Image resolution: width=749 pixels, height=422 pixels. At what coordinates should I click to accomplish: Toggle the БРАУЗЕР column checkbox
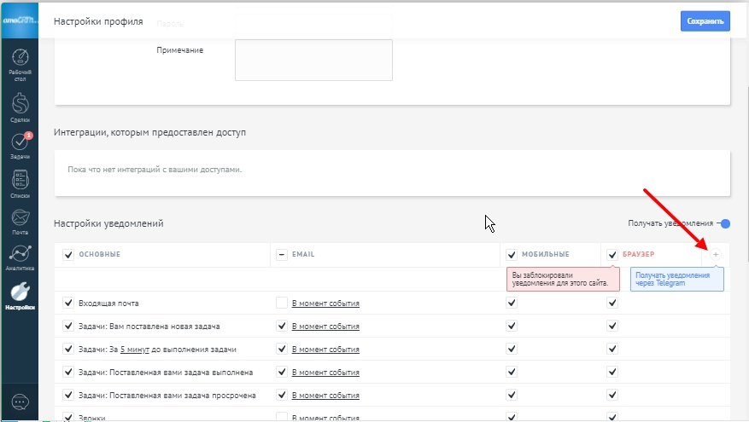click(x=612, y=255)
